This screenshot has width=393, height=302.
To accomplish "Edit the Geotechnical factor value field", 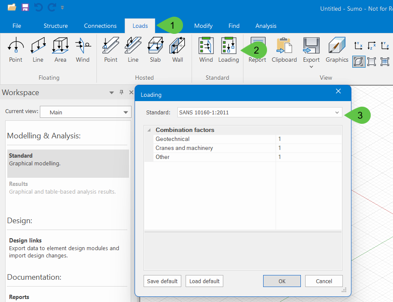I will pos(309,139).
